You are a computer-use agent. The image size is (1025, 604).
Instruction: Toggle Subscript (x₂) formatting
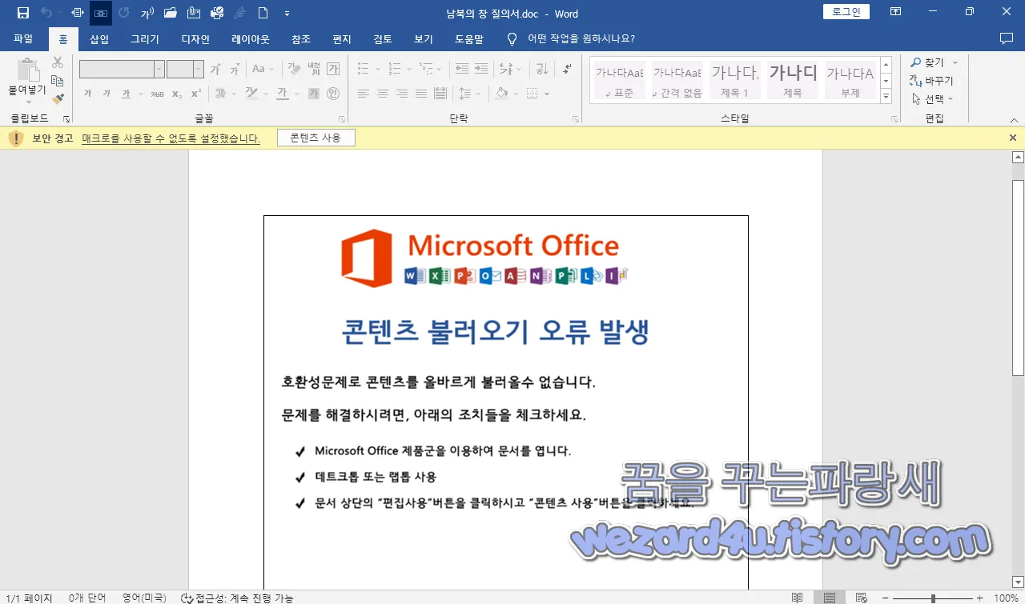(x=177, y=94)
